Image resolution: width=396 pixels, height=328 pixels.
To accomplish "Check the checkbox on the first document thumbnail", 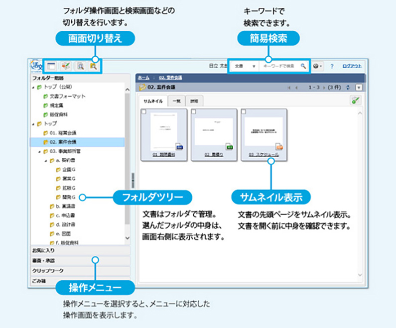I will click(145, 112).
